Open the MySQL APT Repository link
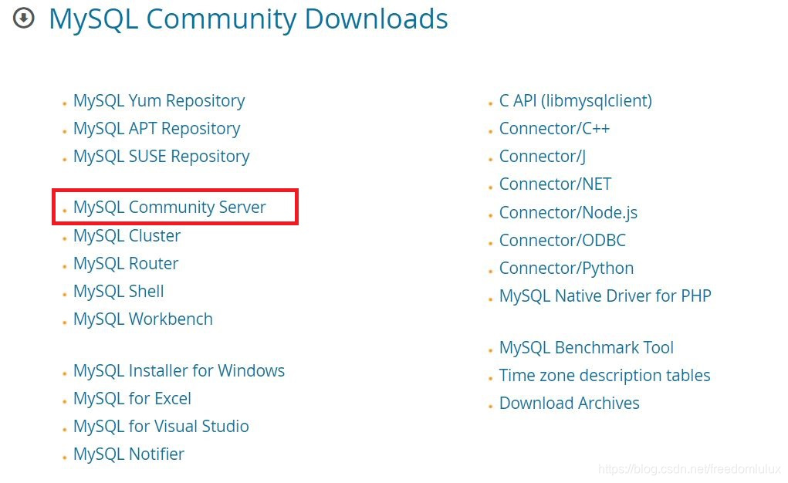788x483 pixels. (157, 129)
